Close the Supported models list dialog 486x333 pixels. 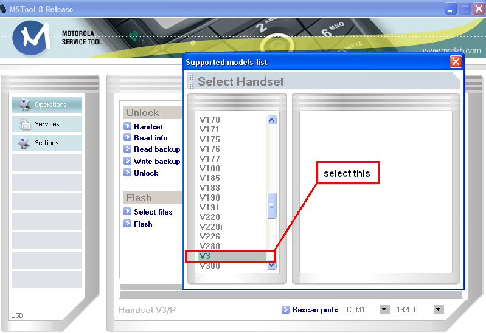click(x=456, y=61)
